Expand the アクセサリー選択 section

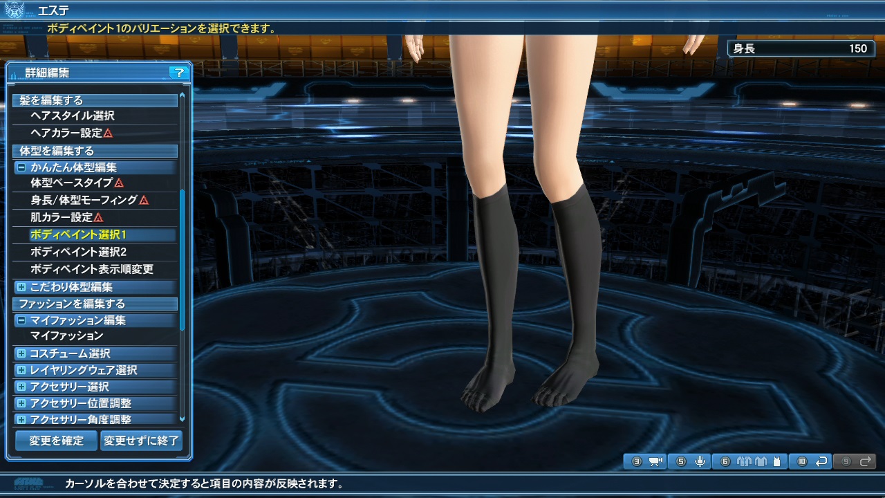(21, 387)
